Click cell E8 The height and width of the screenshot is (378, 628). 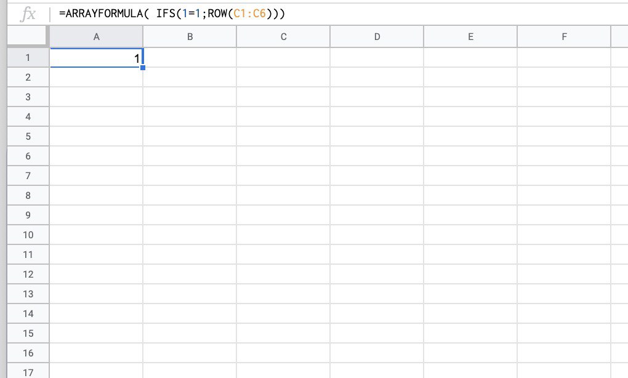[x=470, y=195]
